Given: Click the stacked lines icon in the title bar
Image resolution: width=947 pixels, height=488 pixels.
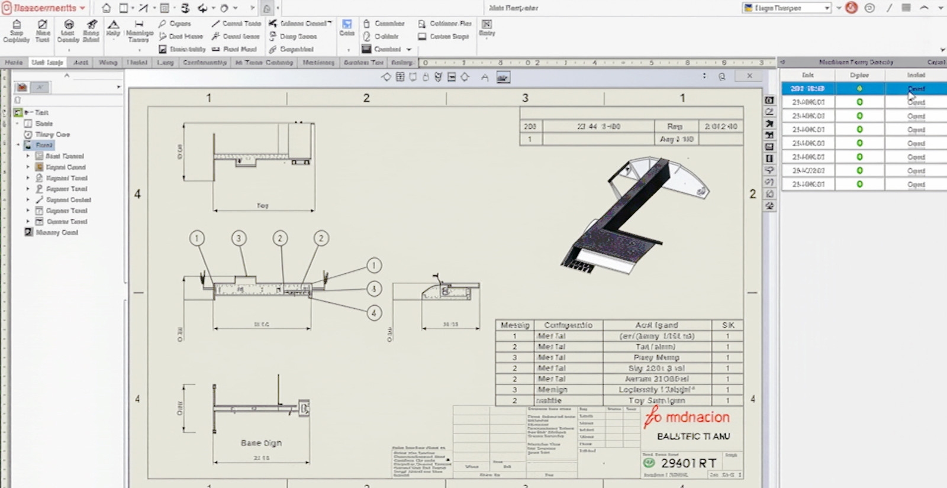Looking at the screenshot, I should coord(906,8).
